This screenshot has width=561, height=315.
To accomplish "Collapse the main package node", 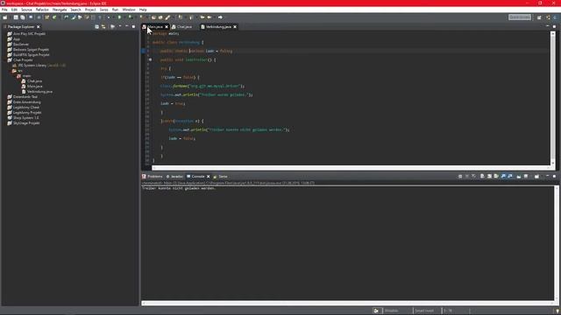I will pyautogui.click(x=14, y=76).
